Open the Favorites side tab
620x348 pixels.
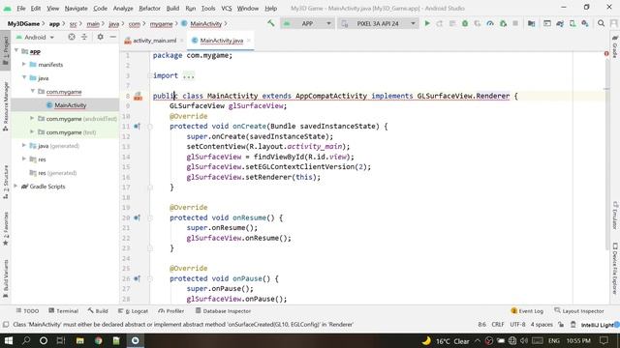click(x=6, y=229)
